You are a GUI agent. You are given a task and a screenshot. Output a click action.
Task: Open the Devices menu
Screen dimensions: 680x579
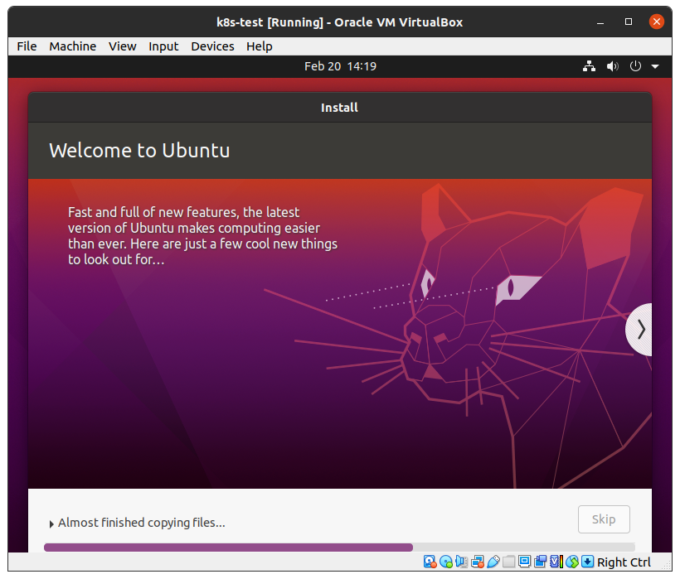(x=212, y=46)
